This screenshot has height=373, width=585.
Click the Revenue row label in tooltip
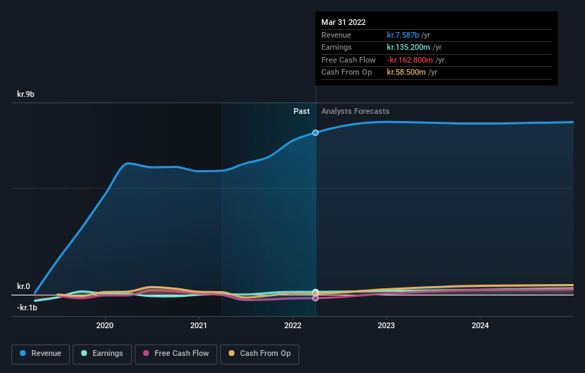coord(336,35)
